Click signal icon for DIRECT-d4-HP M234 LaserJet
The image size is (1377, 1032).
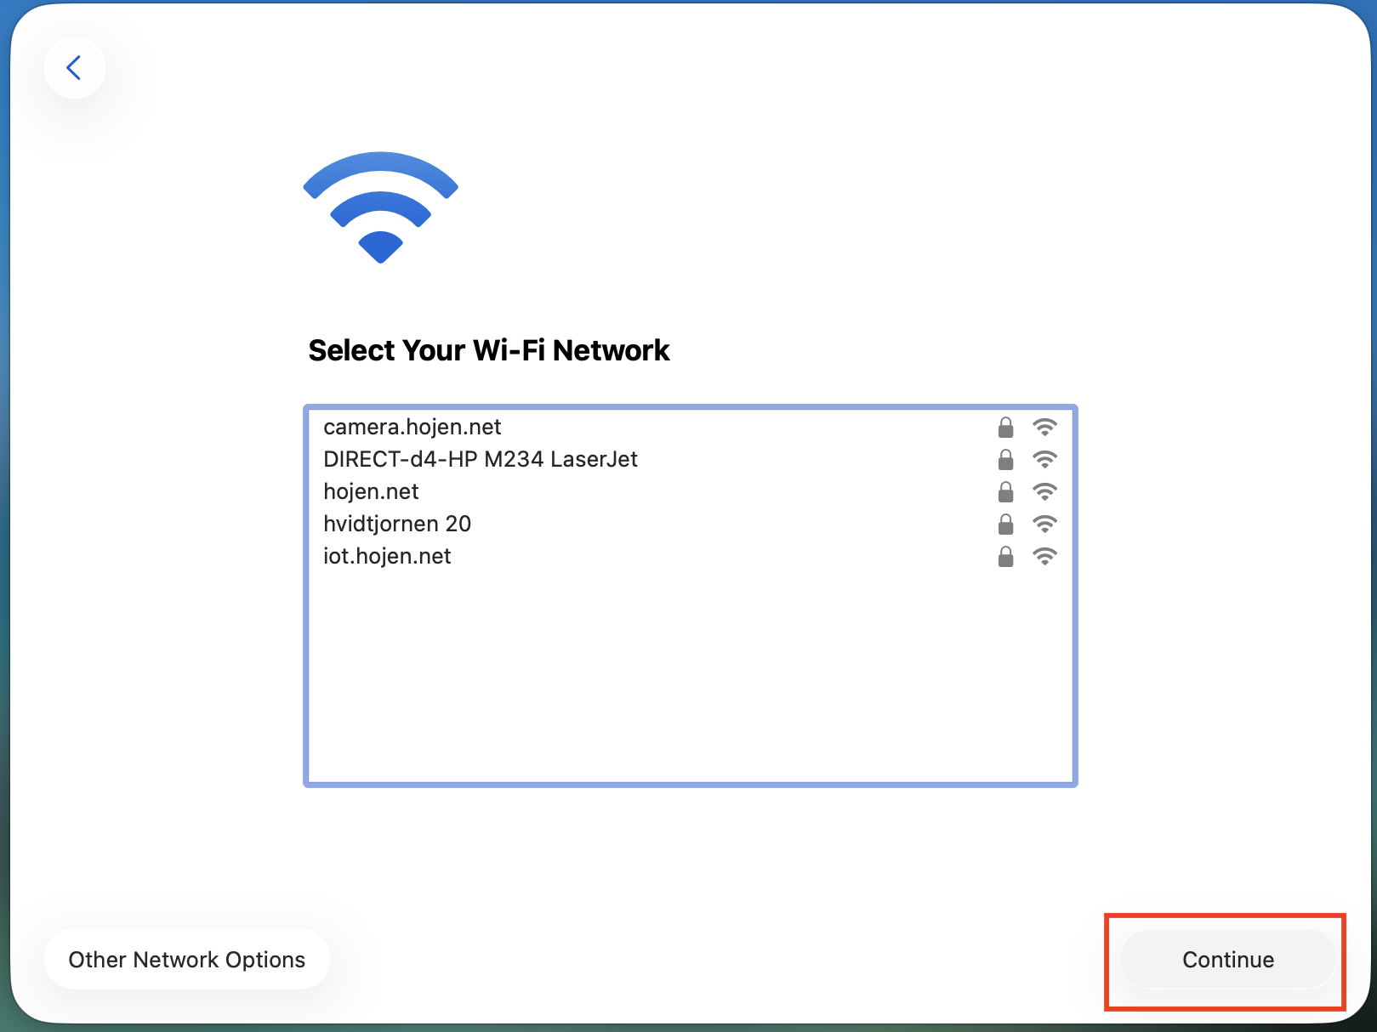coord(1044,459)
